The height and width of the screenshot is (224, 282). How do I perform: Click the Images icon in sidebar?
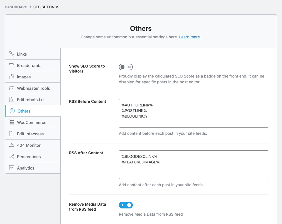pos(12,77)
